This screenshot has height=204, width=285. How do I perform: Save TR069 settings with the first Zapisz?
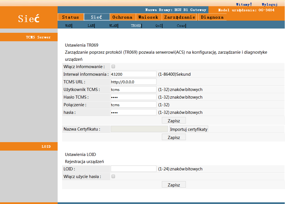pos(174,121)
